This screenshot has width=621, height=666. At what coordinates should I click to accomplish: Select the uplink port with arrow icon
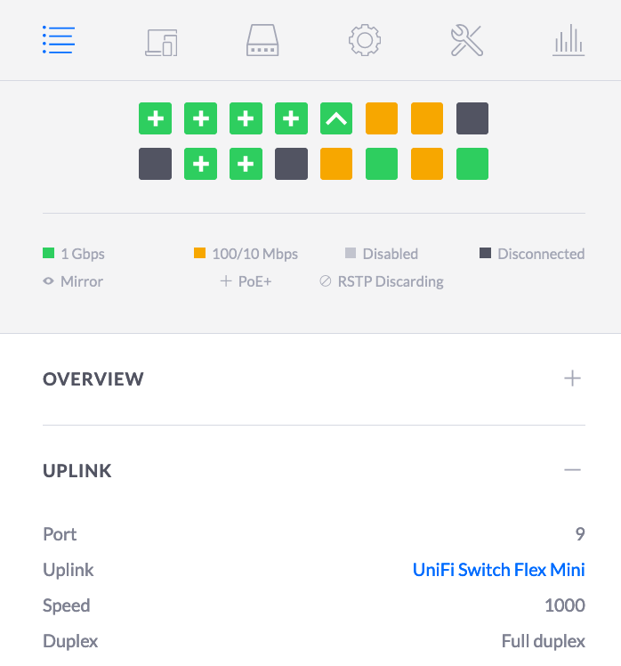point(336,118)
